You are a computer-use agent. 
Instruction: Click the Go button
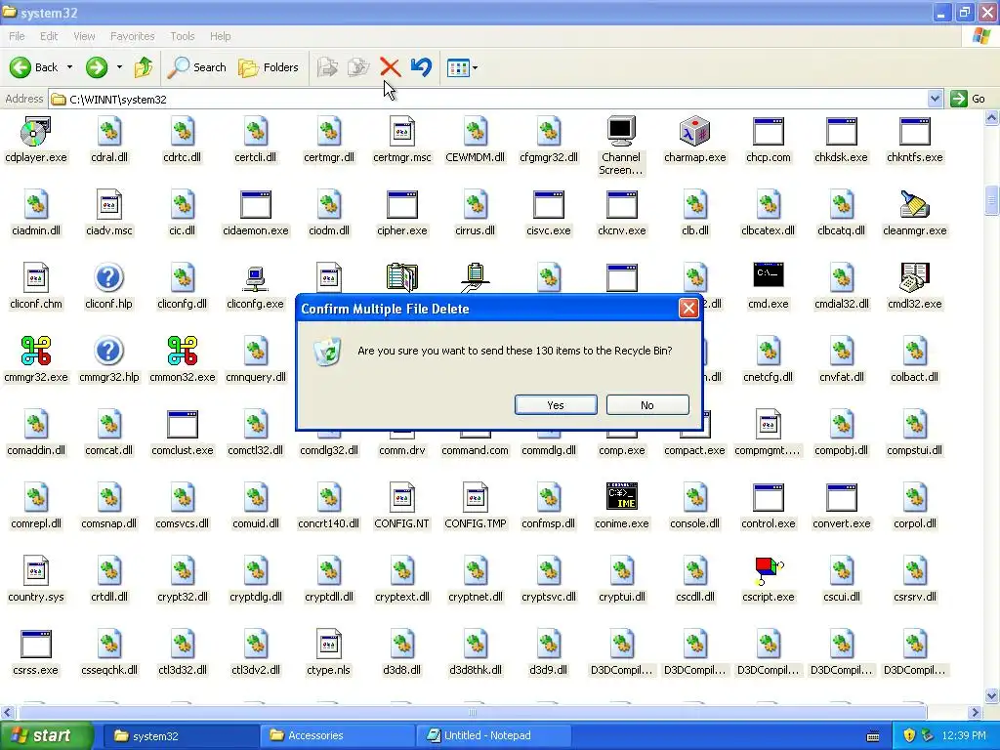coord(968,99)
